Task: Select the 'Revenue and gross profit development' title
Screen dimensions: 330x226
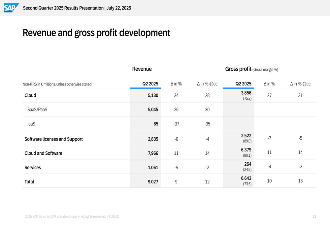Action: pyautogui.click(x=96, y=33)
